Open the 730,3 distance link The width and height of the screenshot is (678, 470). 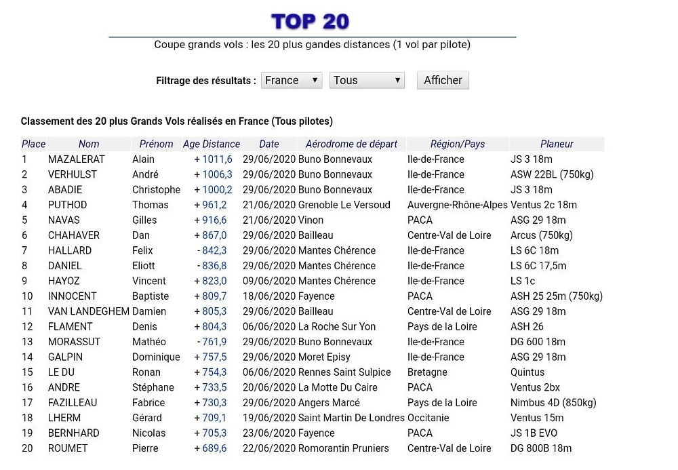point(214,403)
